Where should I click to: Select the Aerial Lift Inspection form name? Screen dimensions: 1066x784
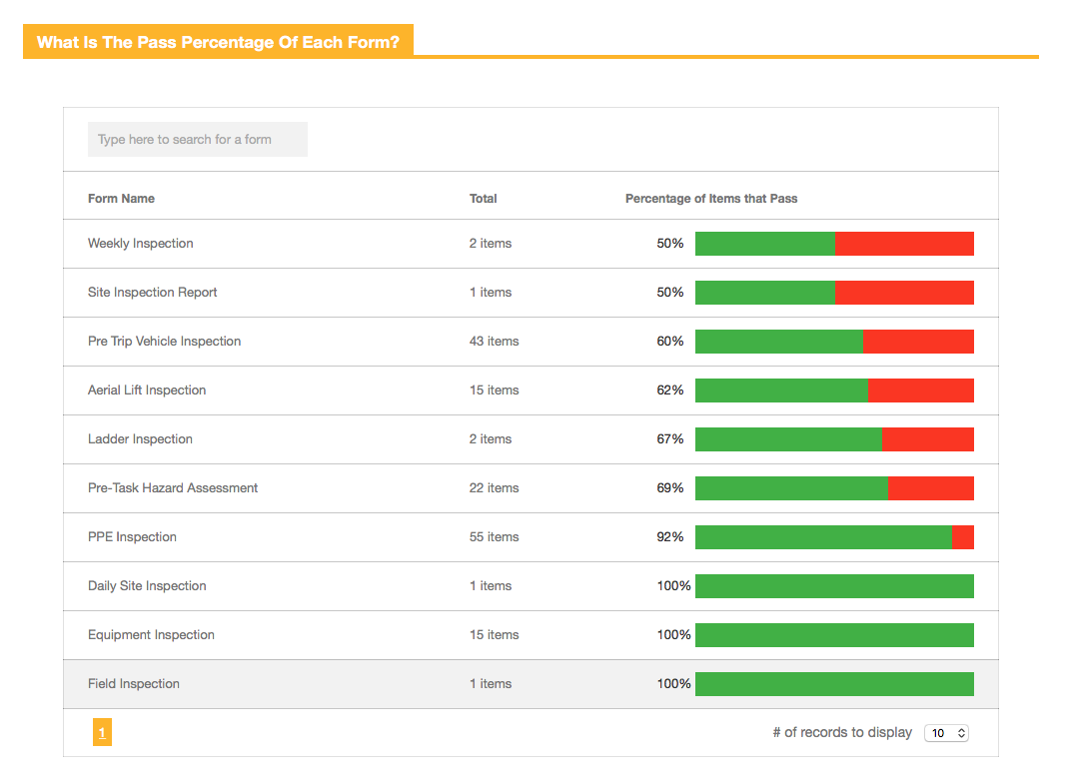(147, 390)
